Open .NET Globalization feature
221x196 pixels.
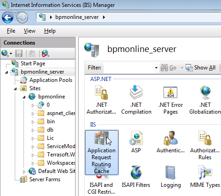tap(205, 100)
